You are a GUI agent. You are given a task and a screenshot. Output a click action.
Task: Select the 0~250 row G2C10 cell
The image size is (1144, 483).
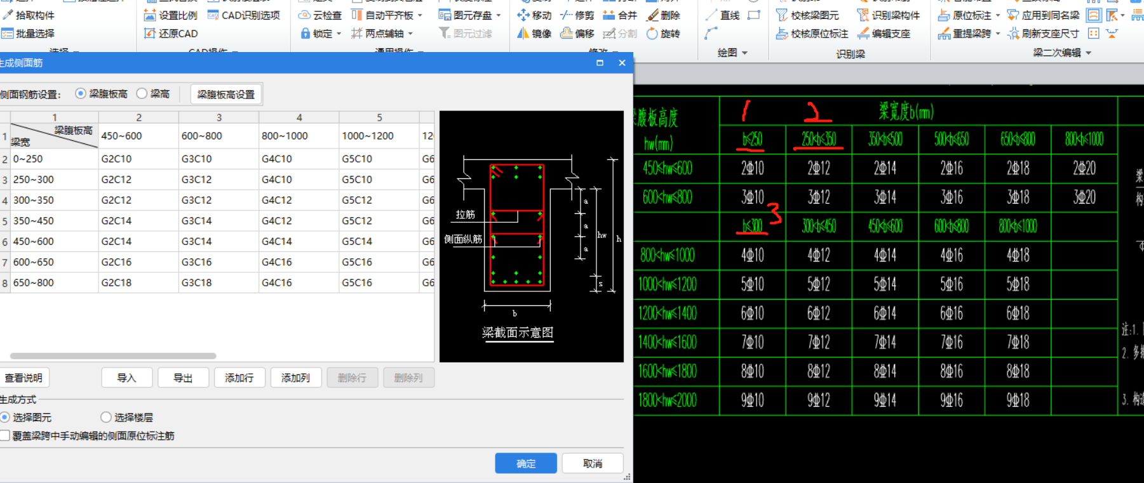click(x=138, y=159)
